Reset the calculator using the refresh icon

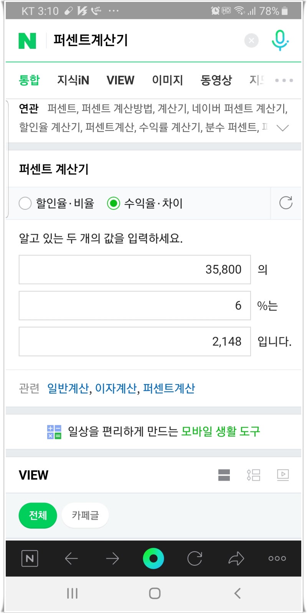click(x=286, y=203)
